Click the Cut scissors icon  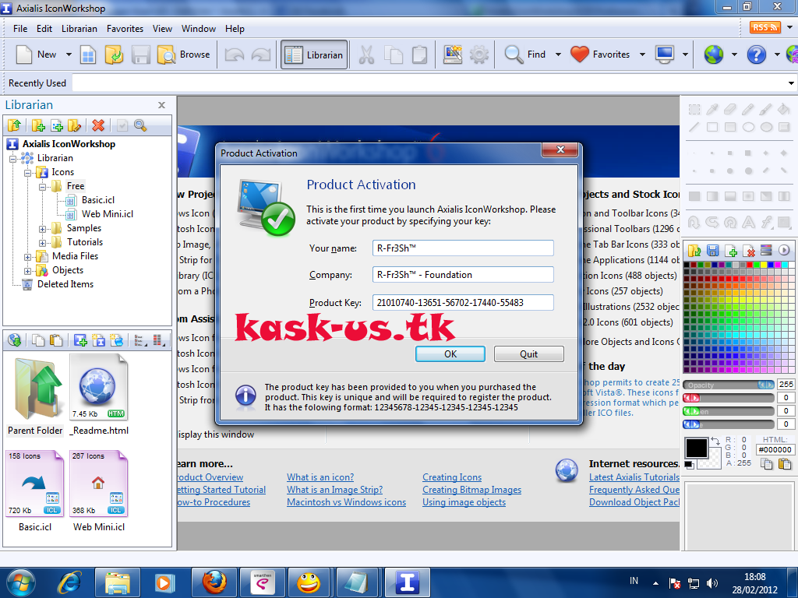tap(366, 55)
